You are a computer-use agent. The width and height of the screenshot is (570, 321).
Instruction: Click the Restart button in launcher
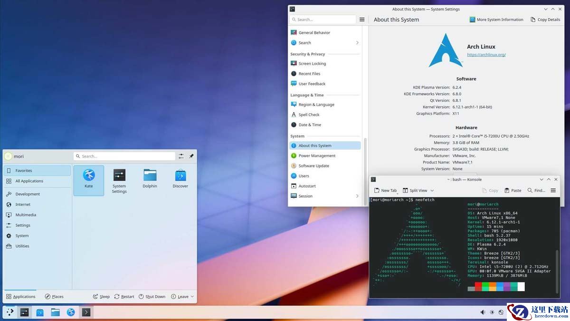124,296
